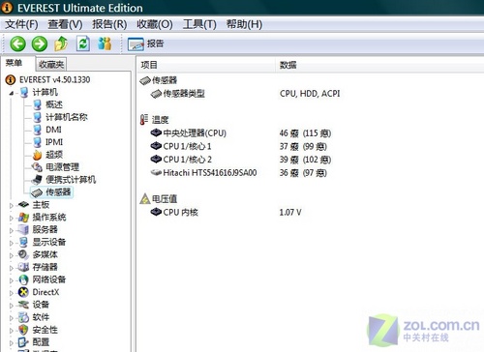Expand the 主板 tree node
This screenshot has height=352, width=484.
12,205
